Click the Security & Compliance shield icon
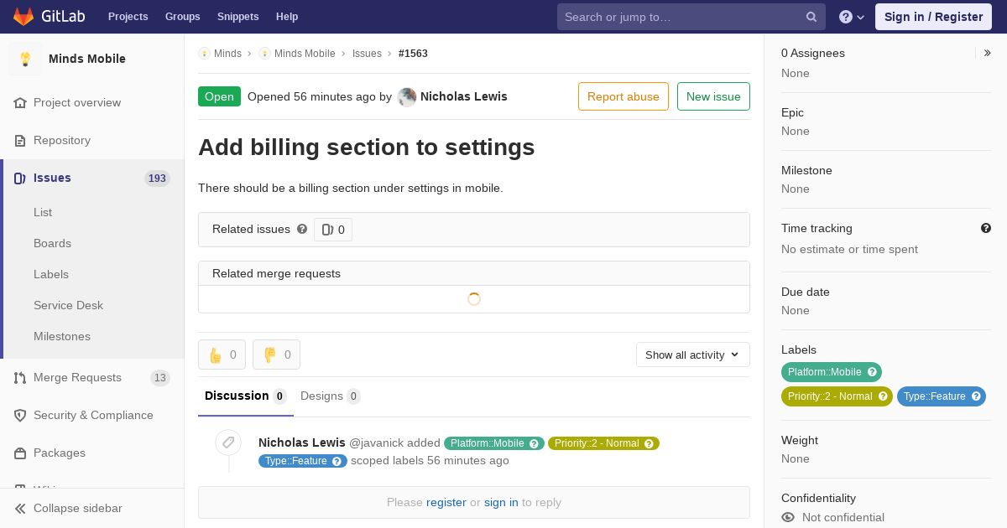 tap(20, 416)
